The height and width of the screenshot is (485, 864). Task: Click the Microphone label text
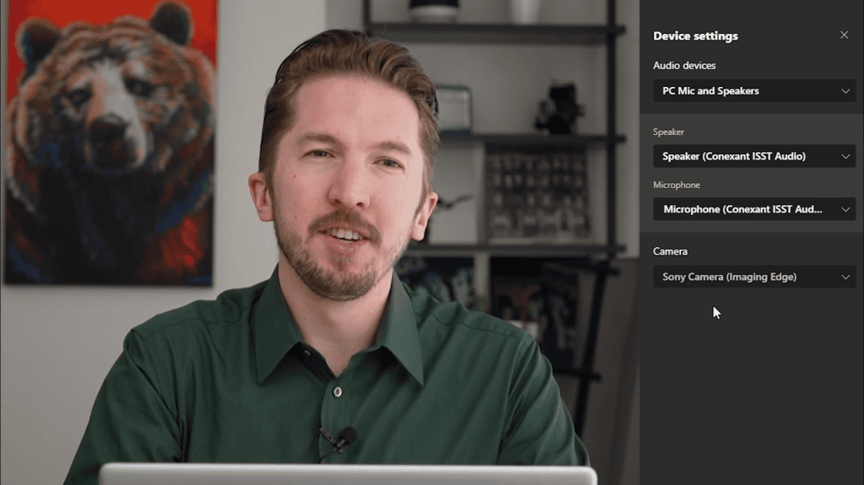click(677, 185)
